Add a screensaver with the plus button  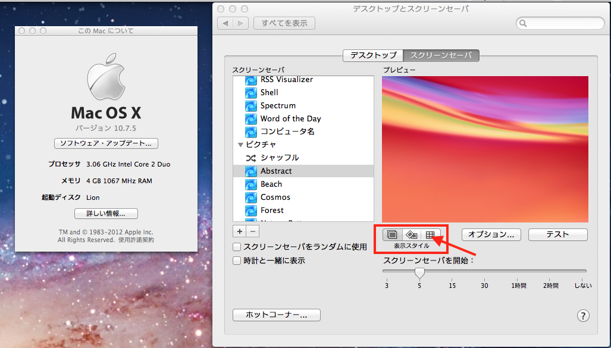(240, 231)
